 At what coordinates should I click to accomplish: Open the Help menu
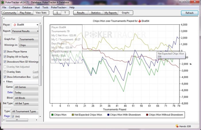(72, 7)
